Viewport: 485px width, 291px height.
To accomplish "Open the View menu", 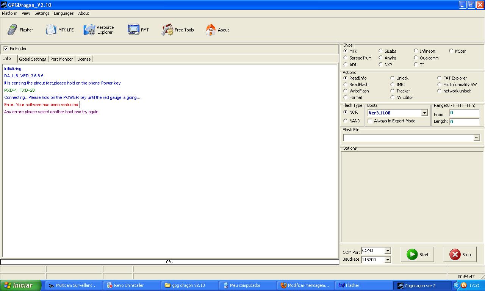I will pyautogui.click(x=26, y=13).
